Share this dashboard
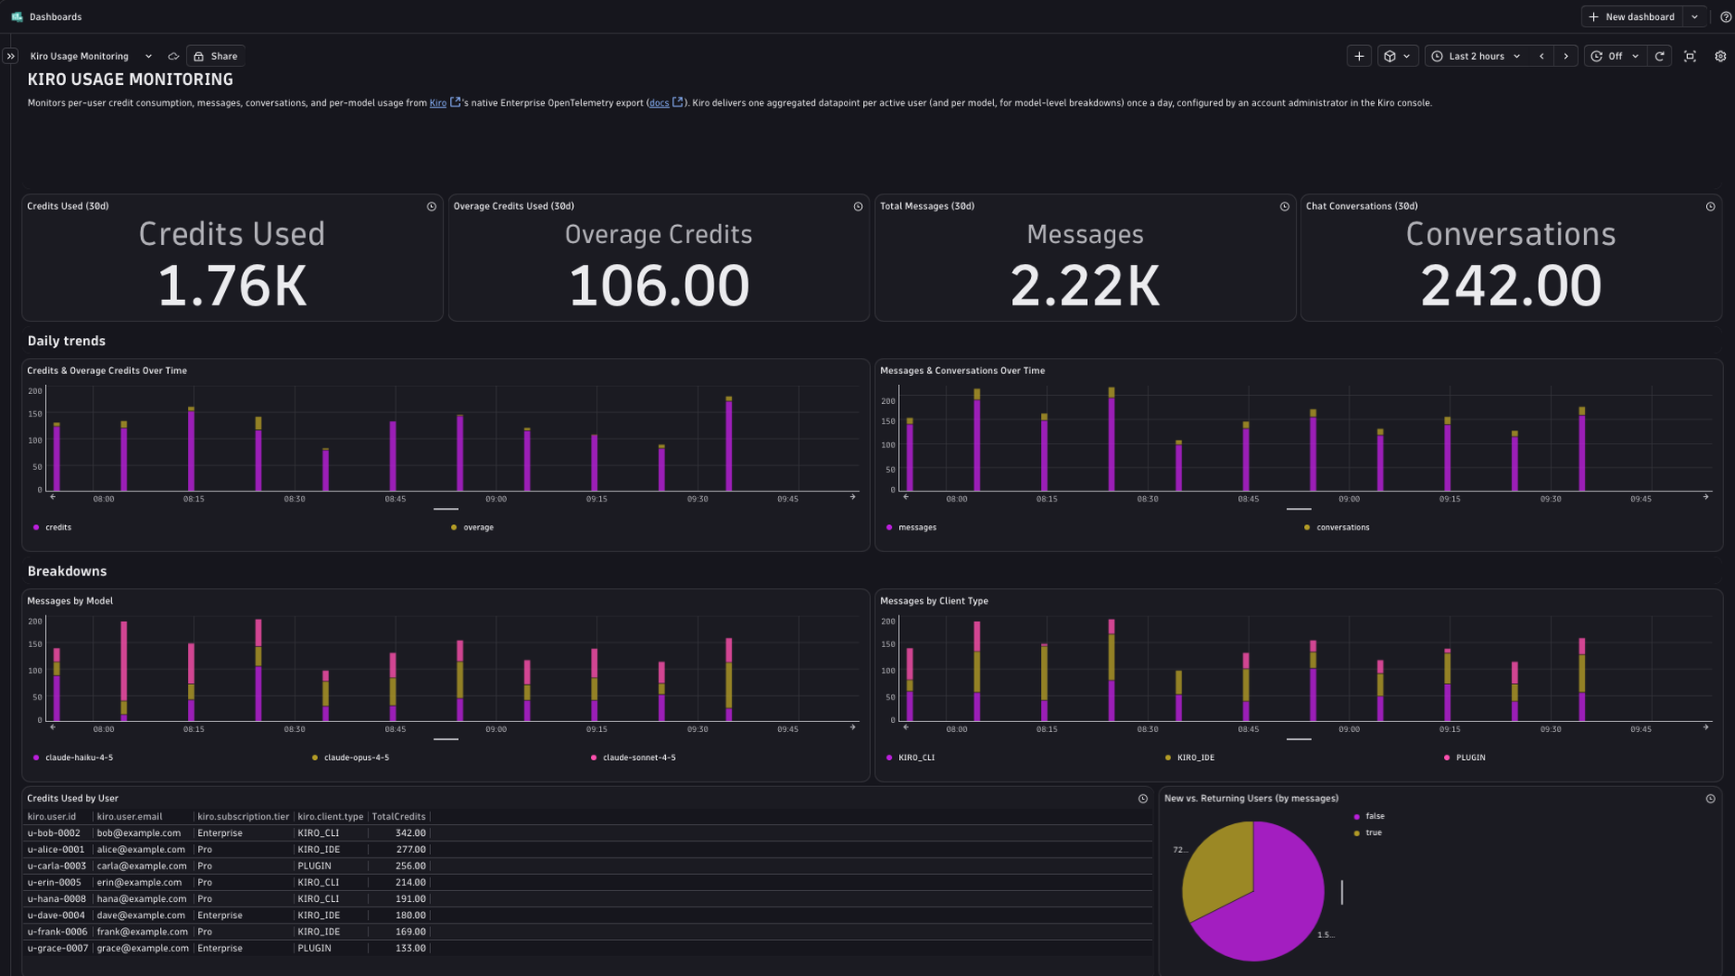Viewport: 1735px width, 976px height. [x=215, y=56]
